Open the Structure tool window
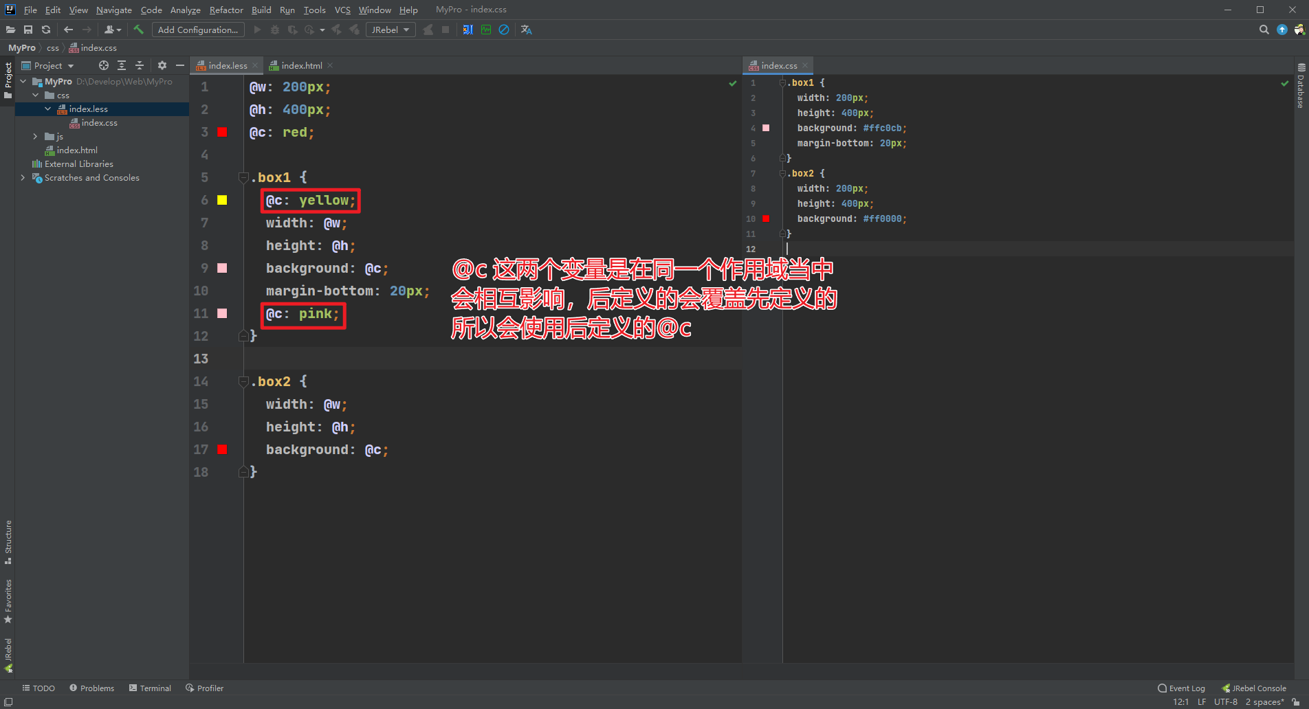This screenshot has height=709, width=1309. point(8,542)
